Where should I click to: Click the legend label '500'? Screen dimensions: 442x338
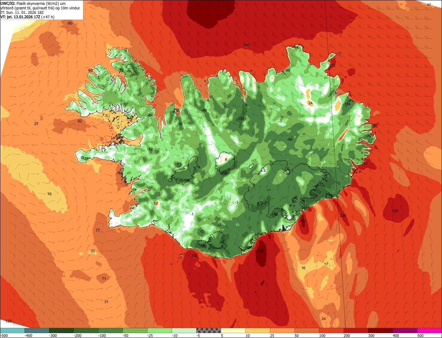420,336
